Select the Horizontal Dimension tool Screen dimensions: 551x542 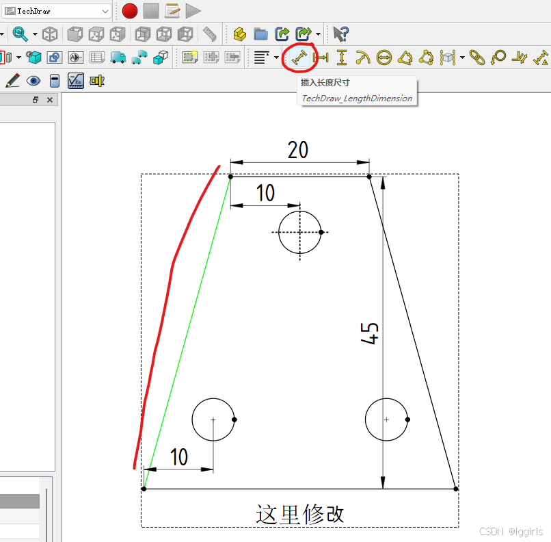pyautogui.click(x=321, y=57)
